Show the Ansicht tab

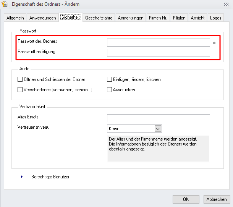pos(197,18)
